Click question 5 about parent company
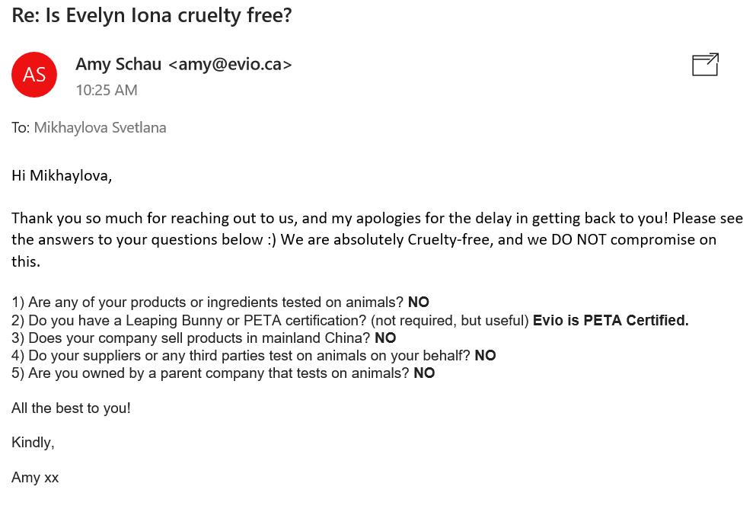This screenshot has height=509, width=756. point(210,373)
